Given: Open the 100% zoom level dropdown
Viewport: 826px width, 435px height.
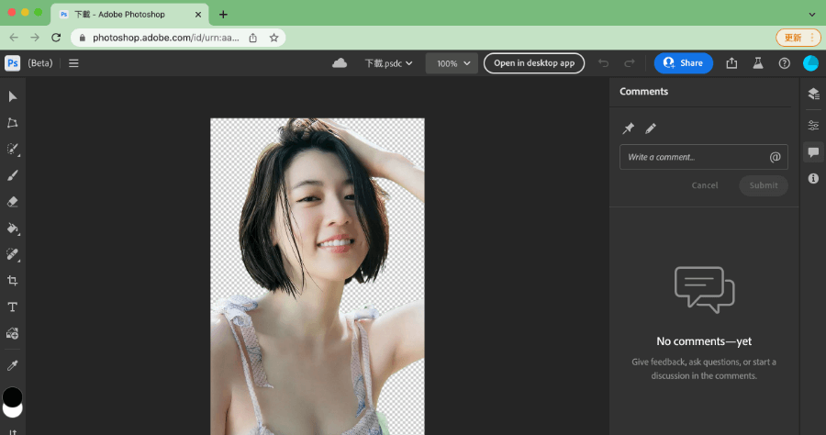Looking at the screenshot, I should 452,63.
